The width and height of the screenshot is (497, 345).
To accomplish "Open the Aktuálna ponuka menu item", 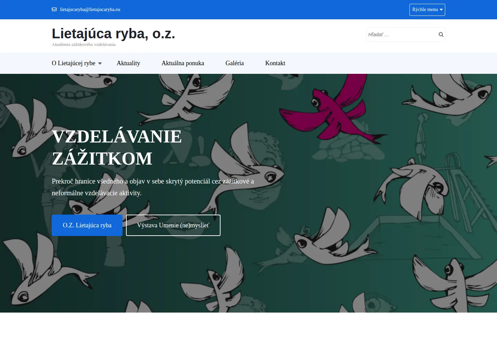I will coord(183,63).
